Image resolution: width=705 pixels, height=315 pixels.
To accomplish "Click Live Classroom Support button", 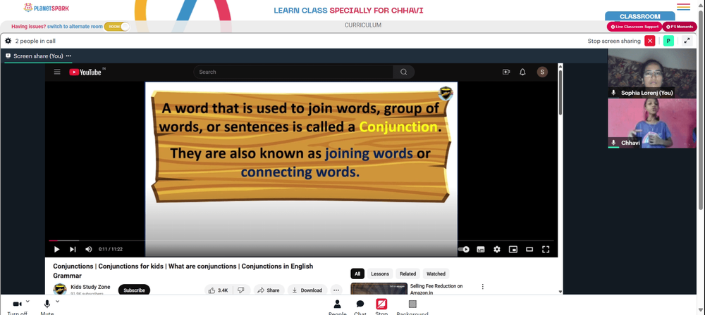I will (634, 27).
